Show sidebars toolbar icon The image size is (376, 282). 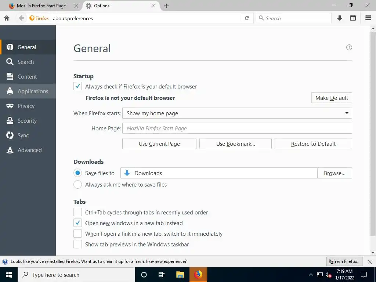pyautogui.click(x=353, y=18)
